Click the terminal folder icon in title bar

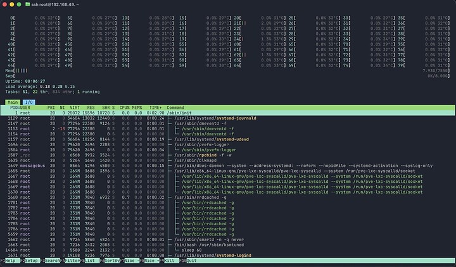(27, 4)
